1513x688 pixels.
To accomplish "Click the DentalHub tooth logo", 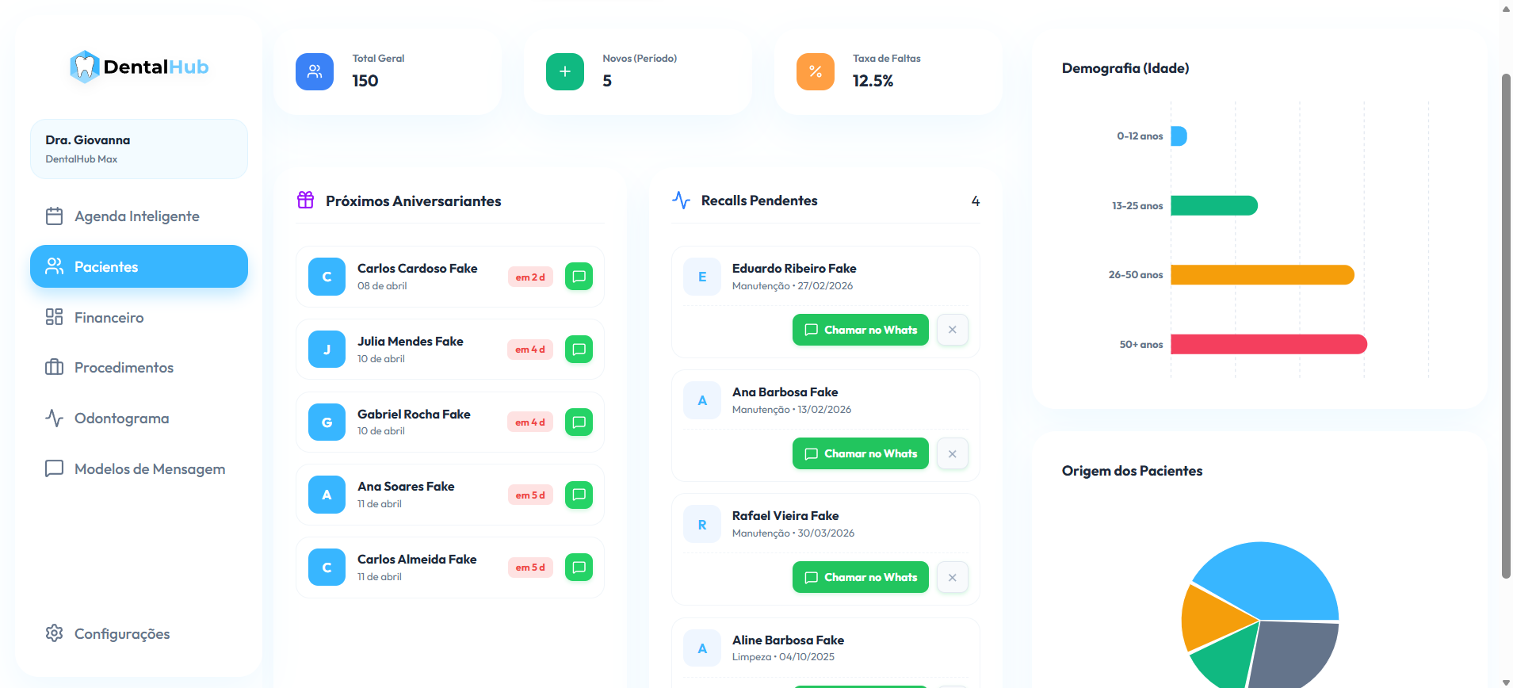I will (84, 67).
